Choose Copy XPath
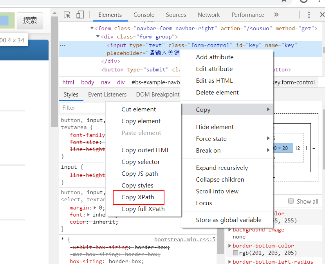Screen dimensions: 325x264 point(138,197)
